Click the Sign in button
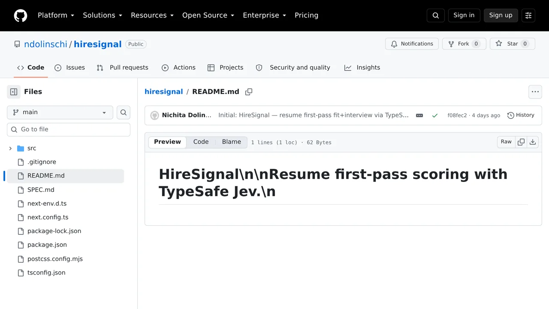This screenshot has height=309, width=549. 464,15
